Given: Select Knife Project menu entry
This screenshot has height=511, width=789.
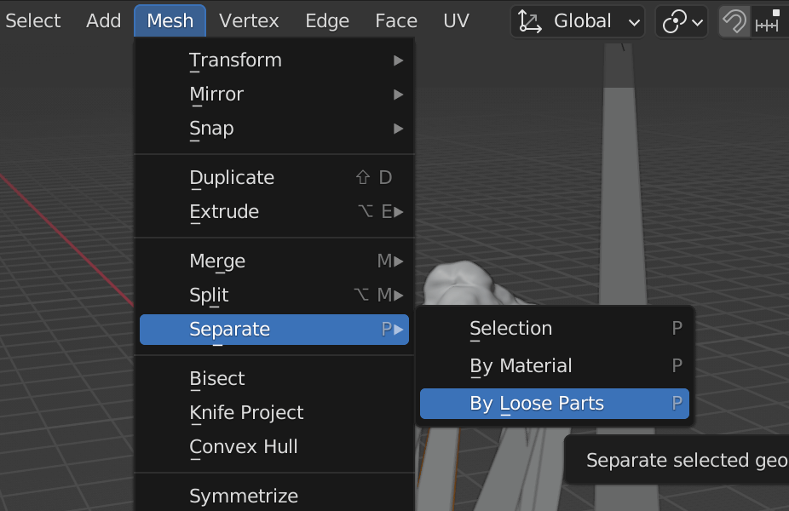Looking at the screenshot, I should (274, 412).
